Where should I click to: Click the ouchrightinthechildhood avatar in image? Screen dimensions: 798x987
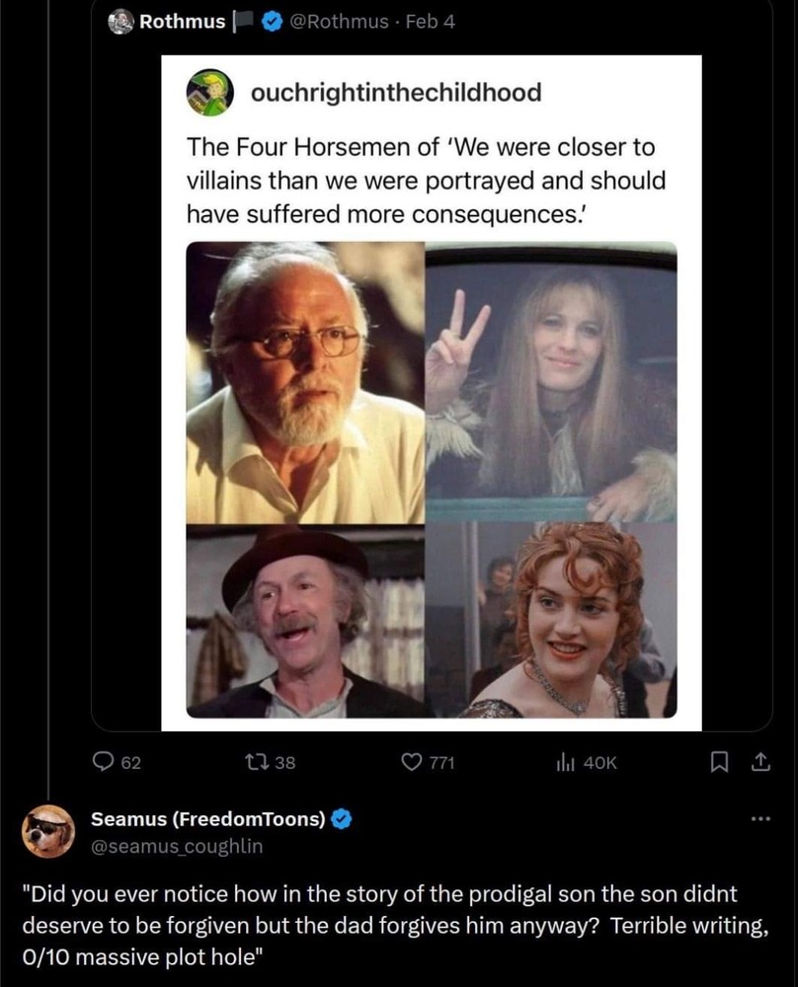click(x=208, y=93)
